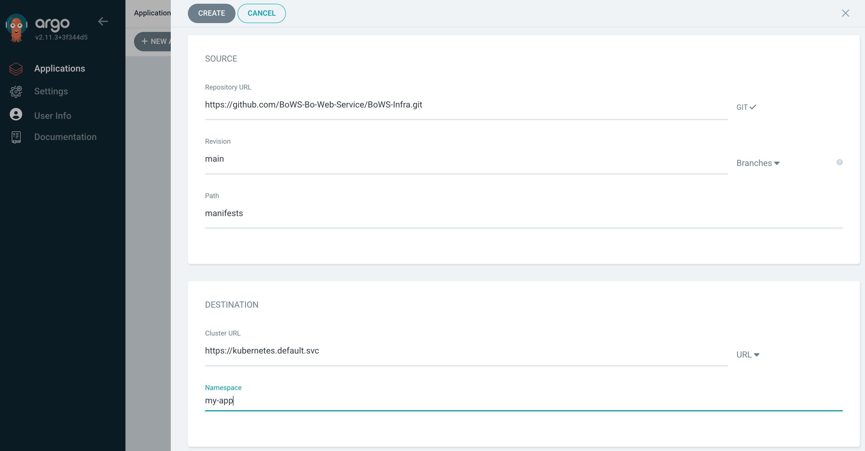Click the User Info avatar icon

tap(16, 115)
